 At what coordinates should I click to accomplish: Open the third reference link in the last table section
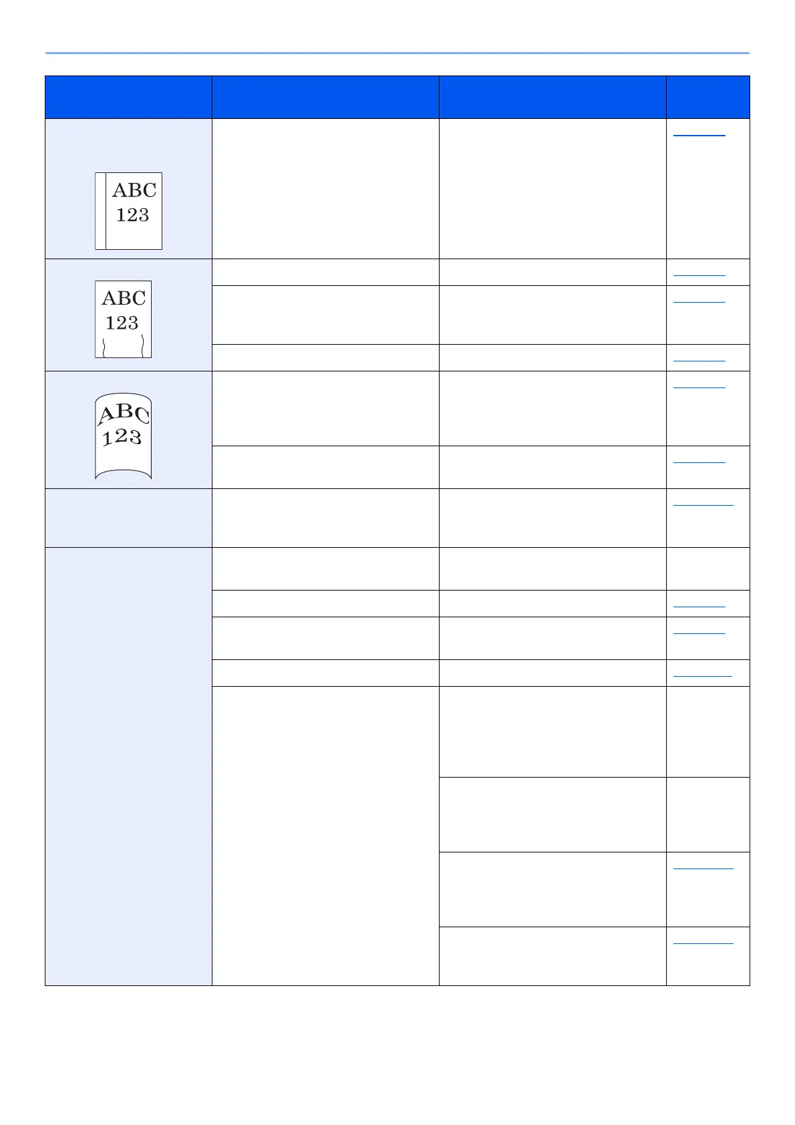[x=702, y=674]
